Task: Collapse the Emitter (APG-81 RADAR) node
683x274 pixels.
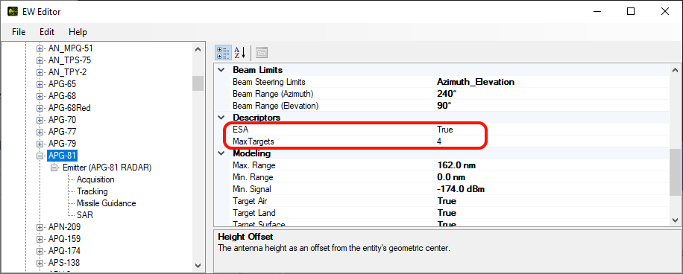Action: click(54, 168)
